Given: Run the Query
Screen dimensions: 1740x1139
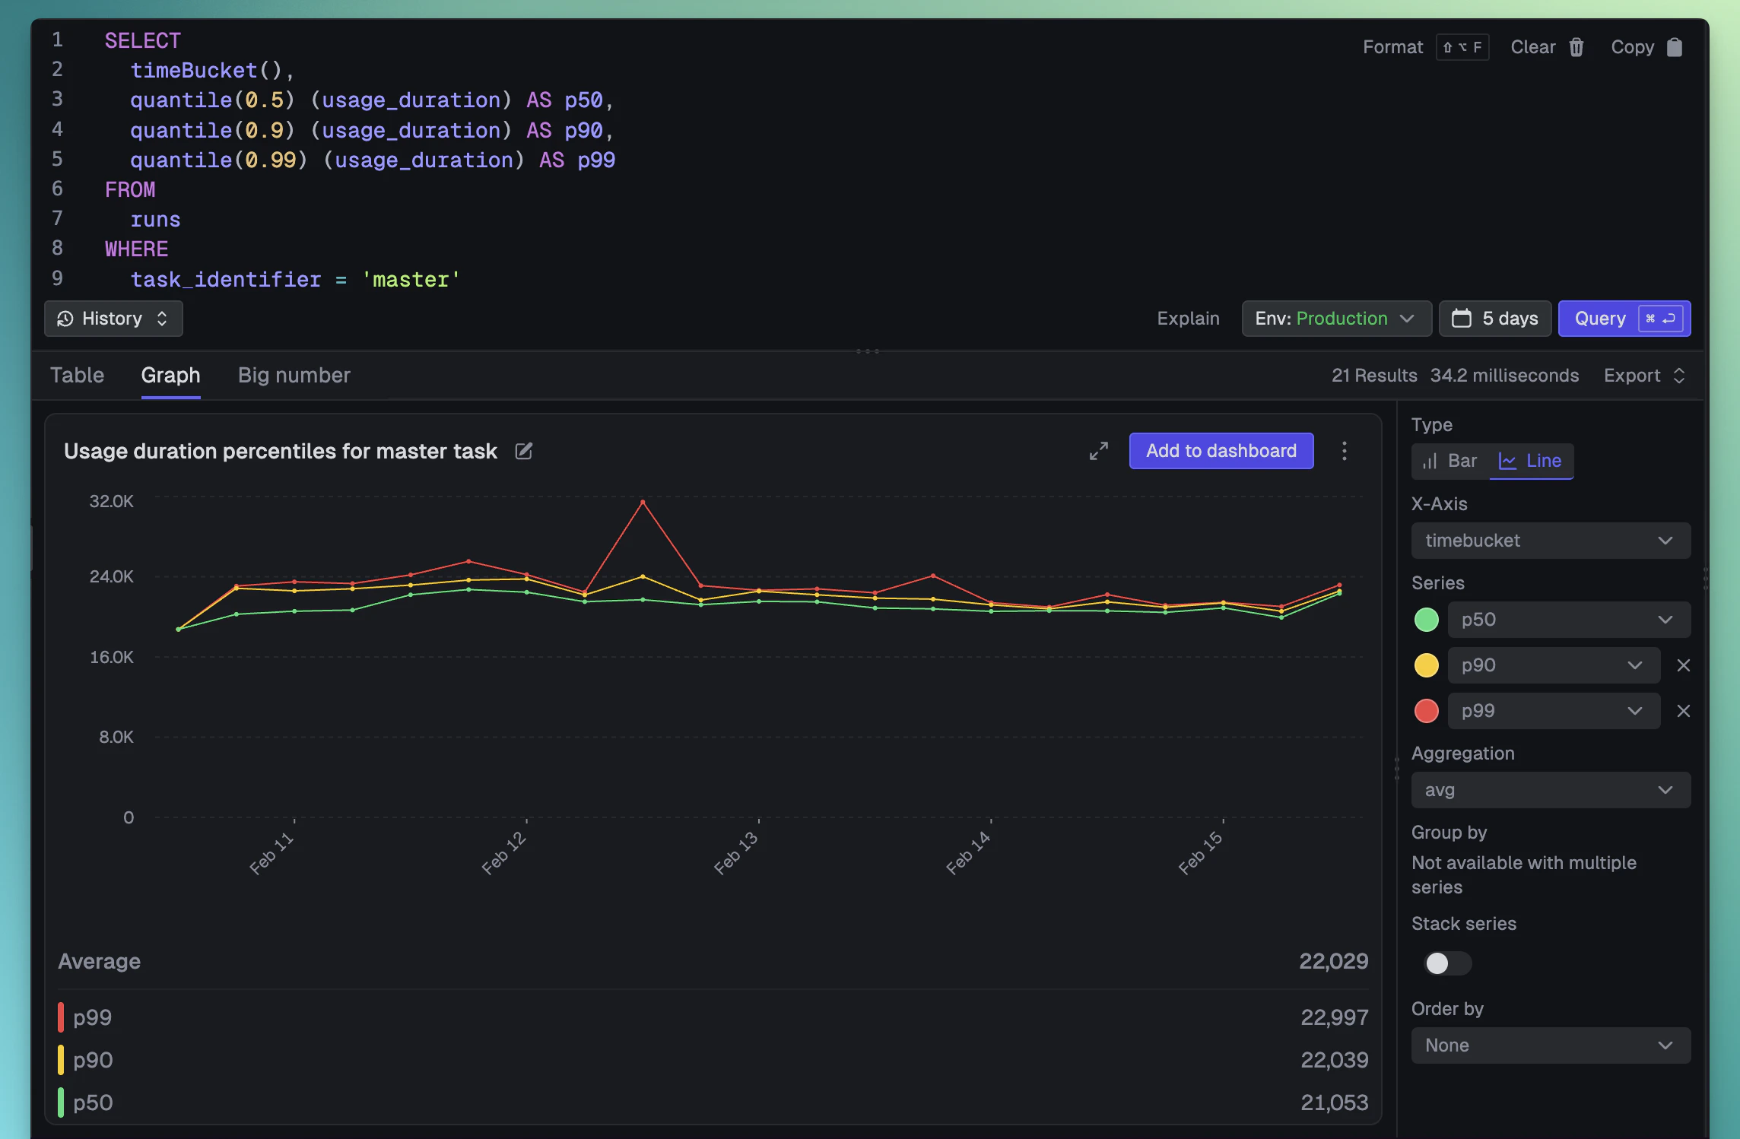Looking at the screenshot, I should pos(1624,319).
